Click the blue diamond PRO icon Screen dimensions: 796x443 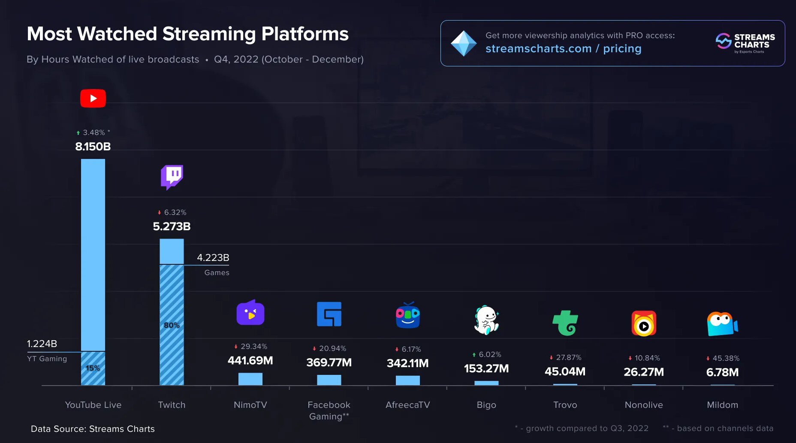tap(463, 43)
